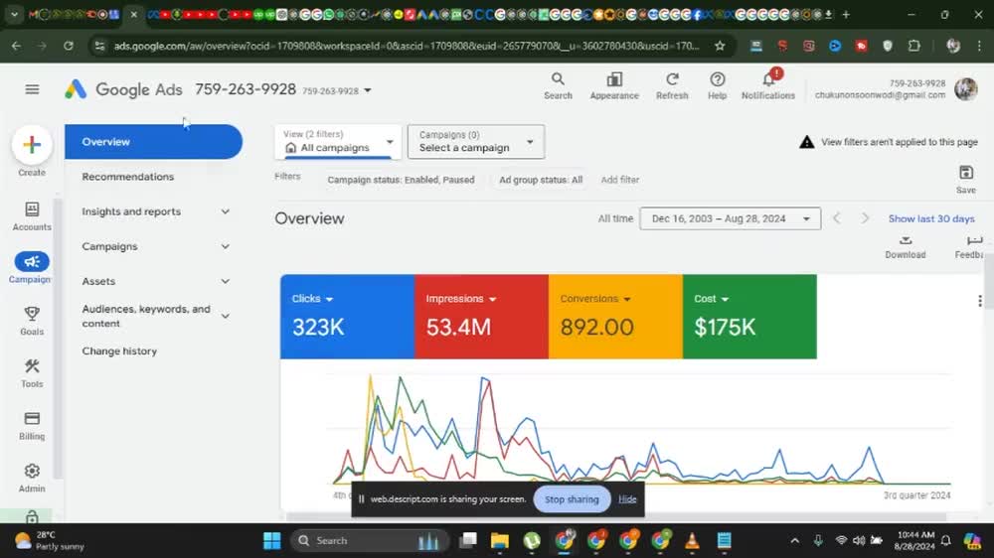This screenshot has height=558, width=994.
Task: Open the Help icon
Action: (x=717, y=85)
